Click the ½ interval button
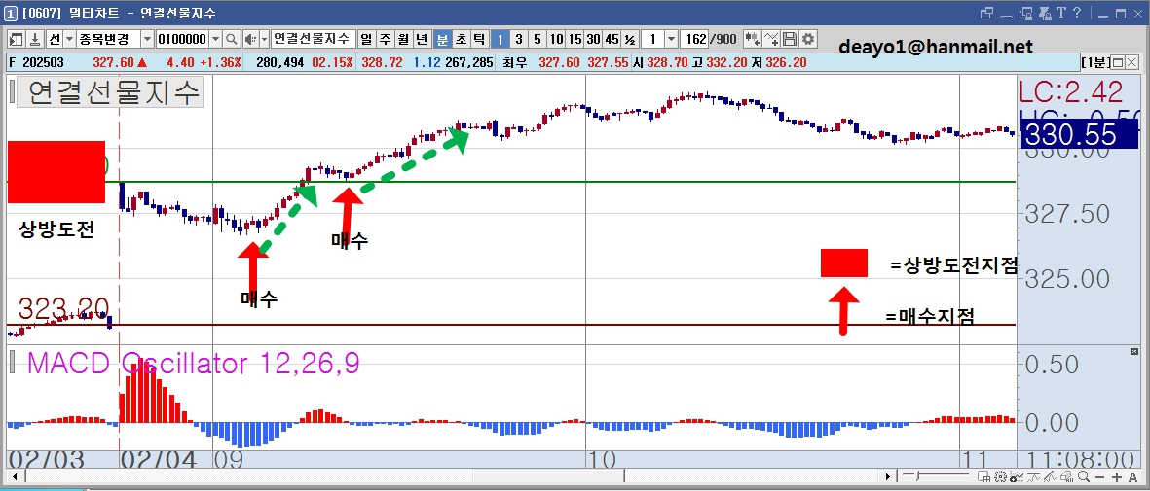 (x=630, y=39)
